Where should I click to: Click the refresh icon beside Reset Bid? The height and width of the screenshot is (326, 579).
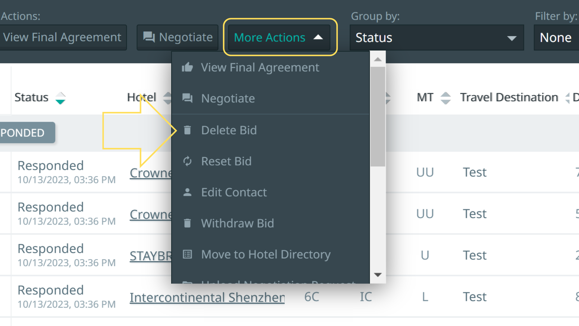[x=187, y=161]
